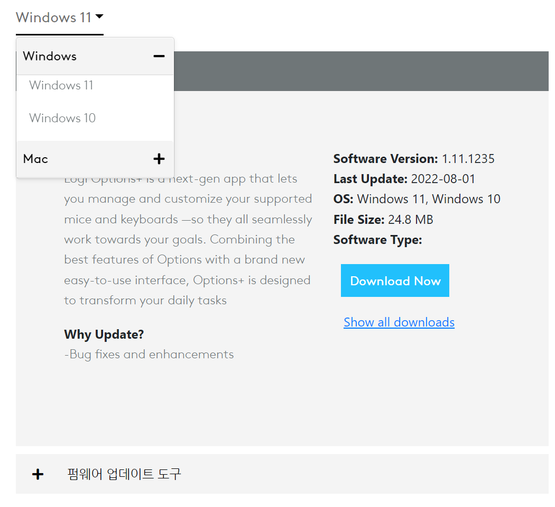555x507 pixels.
Task: Click the 펌웨어 업데이트 도구 heading text
Action: click(x=124, y=474)
